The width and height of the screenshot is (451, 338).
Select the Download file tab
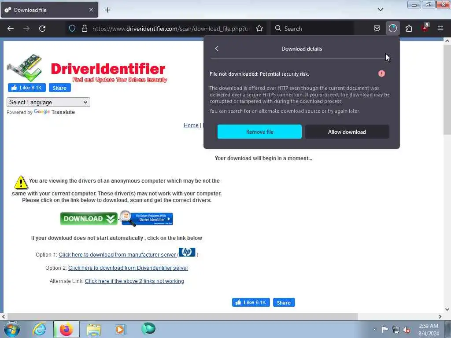click(49, 10)
